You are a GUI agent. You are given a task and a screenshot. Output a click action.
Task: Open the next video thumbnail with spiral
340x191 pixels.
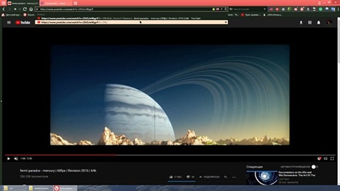pos(262,178)
